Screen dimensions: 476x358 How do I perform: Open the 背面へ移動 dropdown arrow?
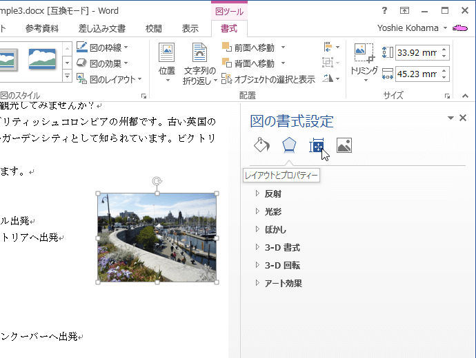(283, 63)
